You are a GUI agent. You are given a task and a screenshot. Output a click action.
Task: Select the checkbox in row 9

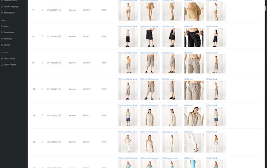click(x=42, y=63)
